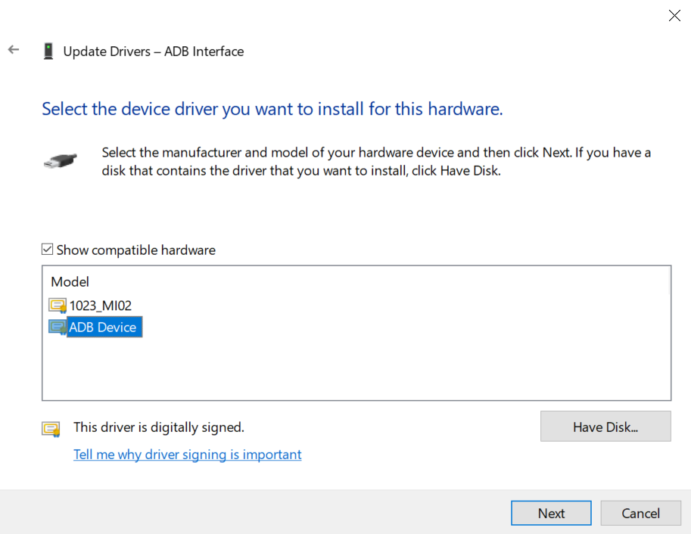
Task: Open 'Tell me why driver signing is important'
Action: [187, 455]
